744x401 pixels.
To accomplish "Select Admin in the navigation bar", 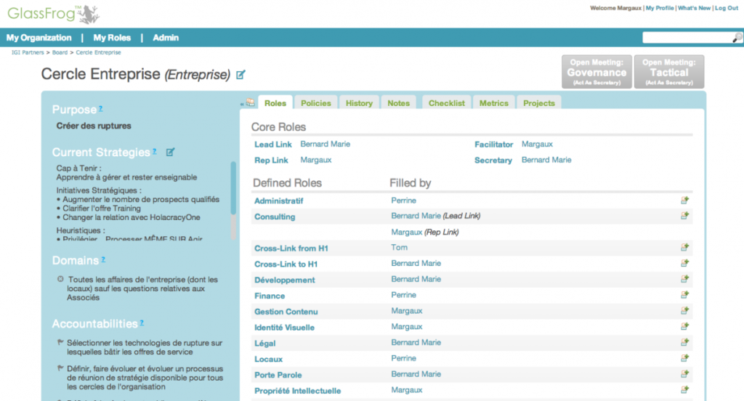I will tap(166, 38).
